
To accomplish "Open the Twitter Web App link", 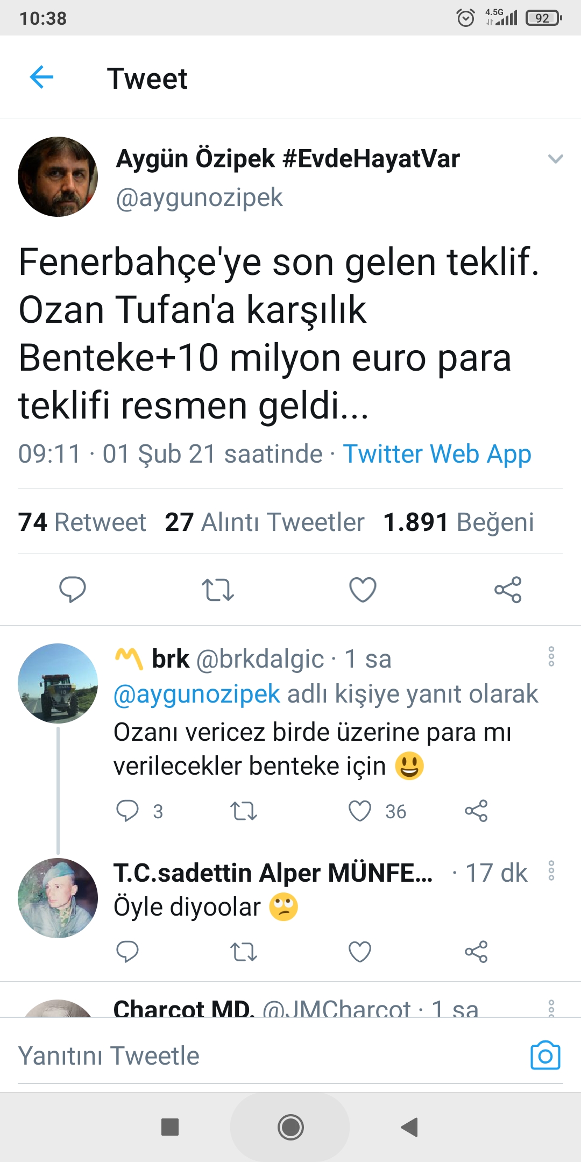I will 437,454.
